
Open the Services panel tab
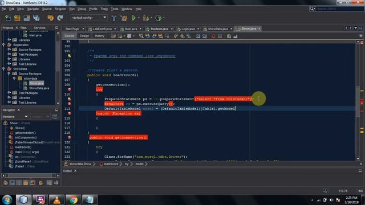[x=39, y=28]
